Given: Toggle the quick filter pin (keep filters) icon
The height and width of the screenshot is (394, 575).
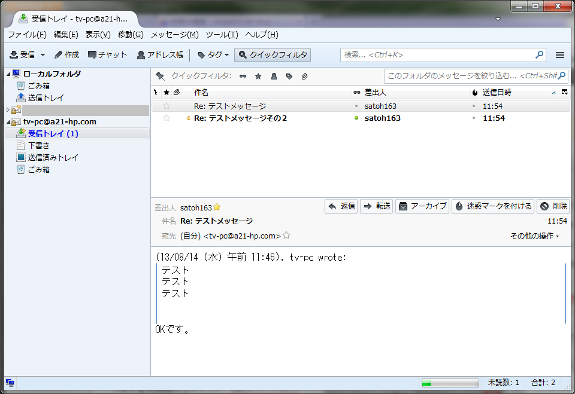Looking at the screenshot, I should [160, 76].
